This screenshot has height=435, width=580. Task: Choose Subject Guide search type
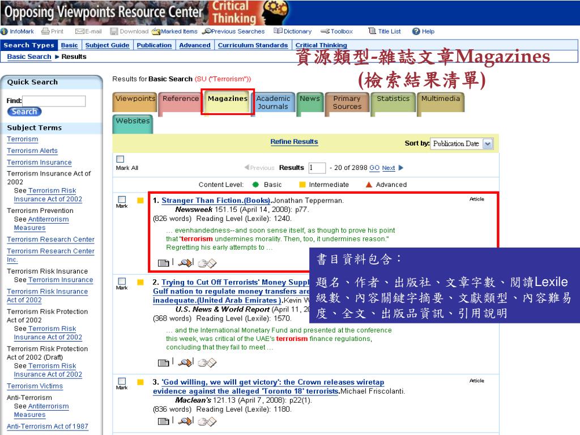point(107,45)
